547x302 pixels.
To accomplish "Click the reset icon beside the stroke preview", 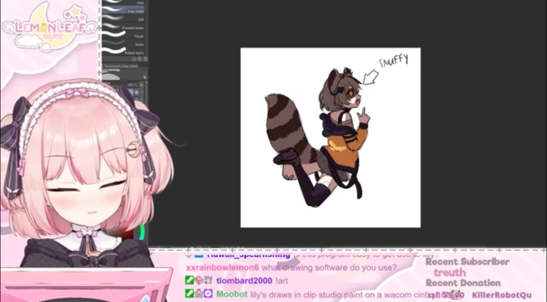I will click(144, 77).
